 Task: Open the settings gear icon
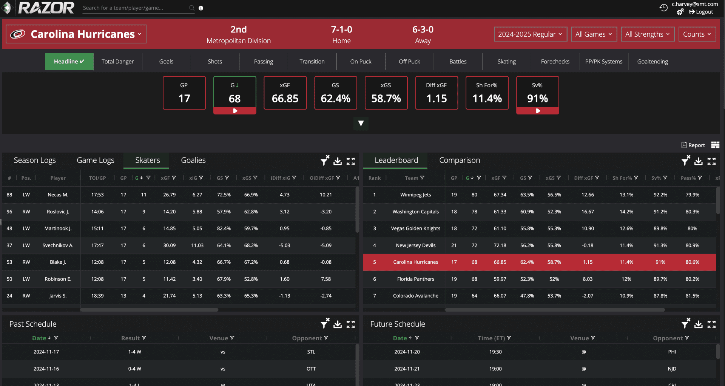[680, 12]
